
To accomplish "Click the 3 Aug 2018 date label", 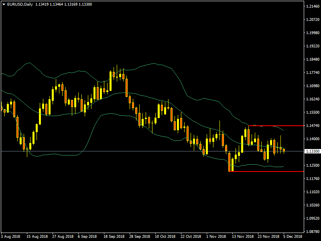I will [12, 237].
